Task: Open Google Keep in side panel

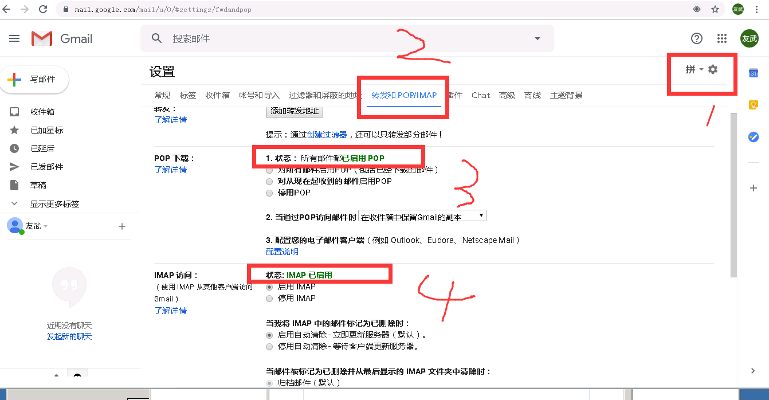Action: (x=754, y=105)
